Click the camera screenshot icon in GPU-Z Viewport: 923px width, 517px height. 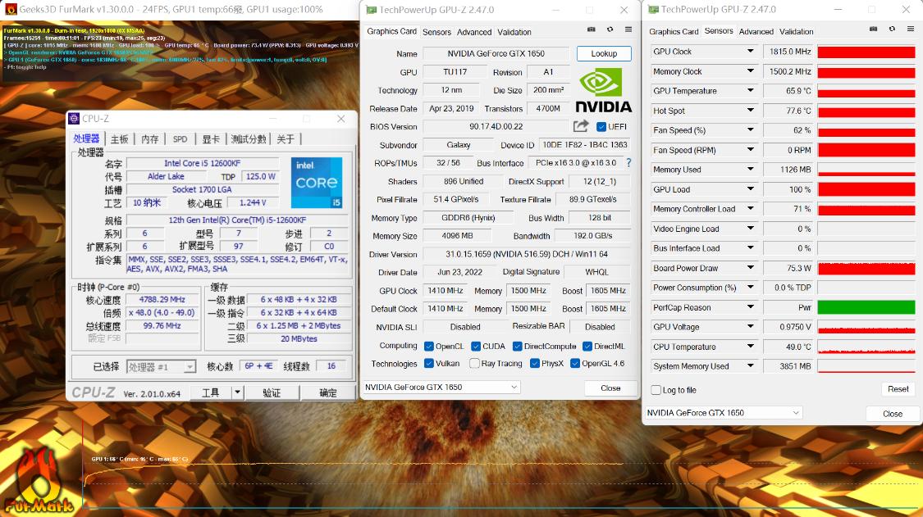(x=590, y=29)
